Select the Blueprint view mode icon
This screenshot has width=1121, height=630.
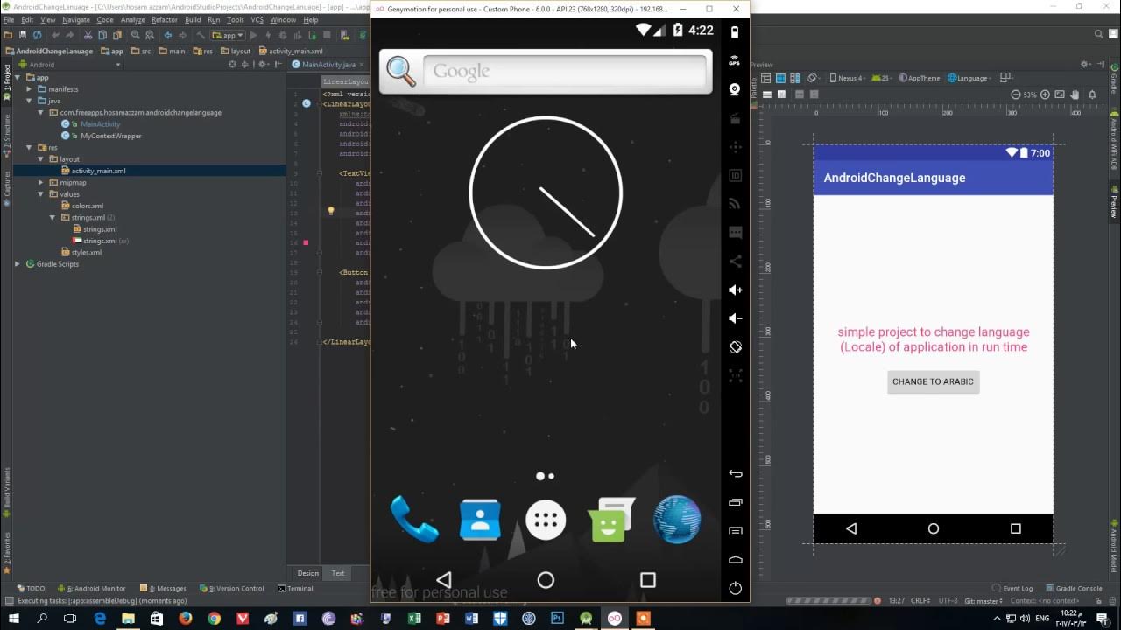click(x=780, y=78)
